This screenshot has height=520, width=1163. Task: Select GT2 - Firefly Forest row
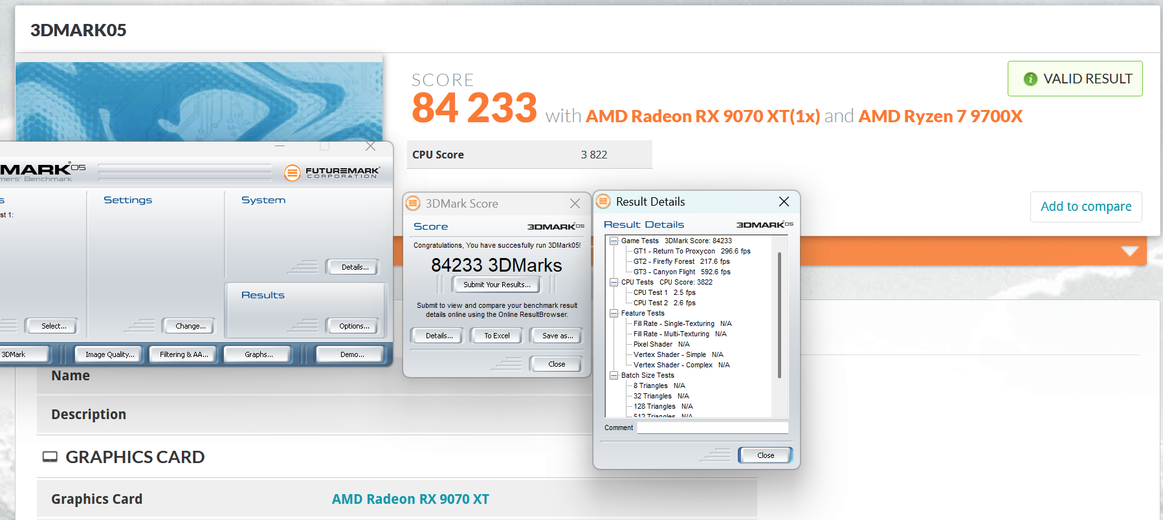tap(681, 261)
